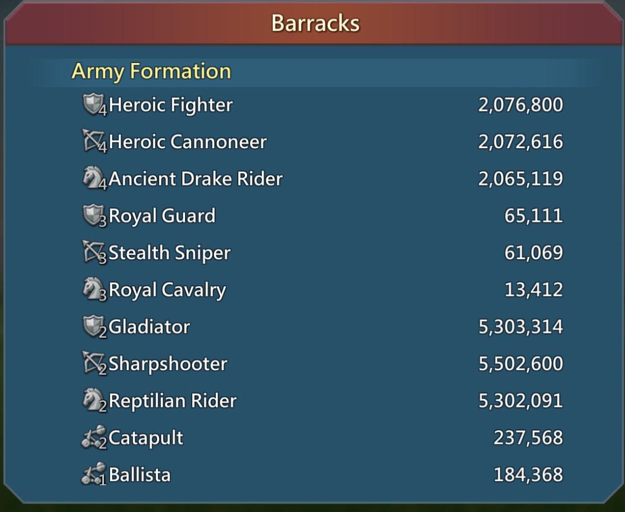Select the Royal Cavalry troop name

[167, 290]
